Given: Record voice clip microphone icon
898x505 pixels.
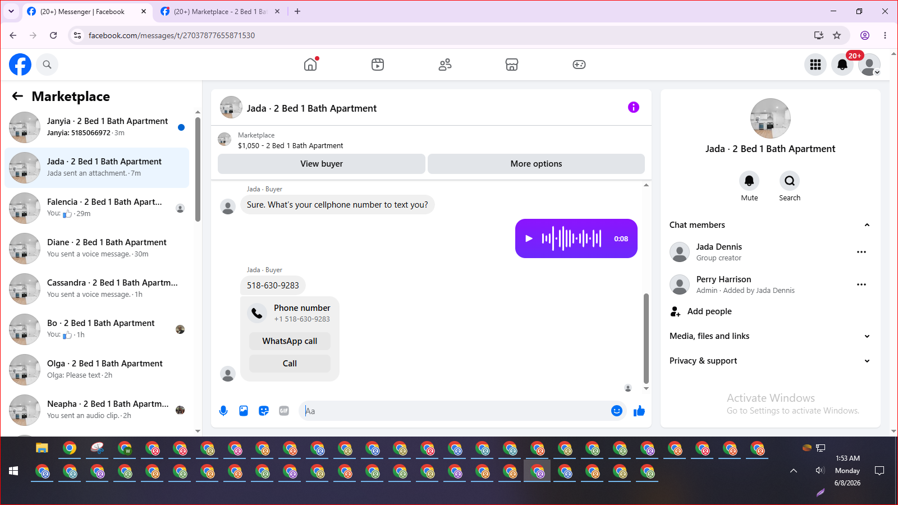Looking at the screenshot, I should (223, 411).
